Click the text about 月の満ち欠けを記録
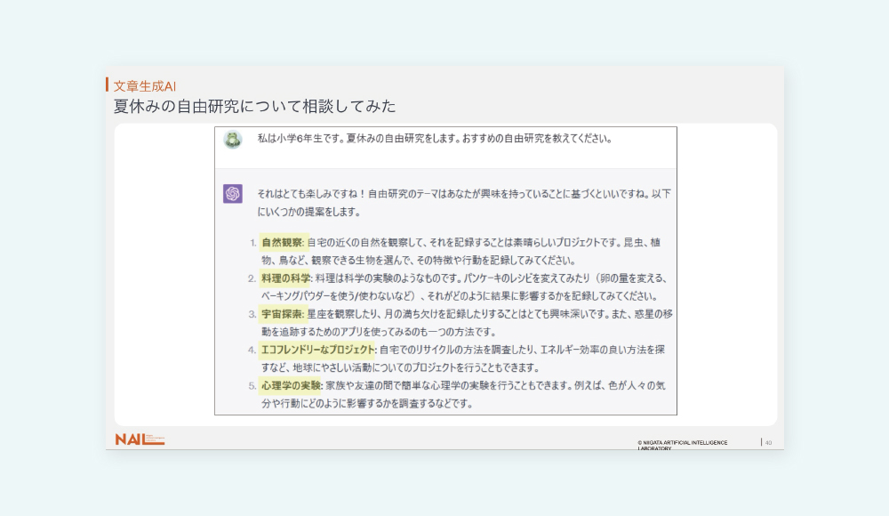889x516 pixels. click(x=462, y=314)
